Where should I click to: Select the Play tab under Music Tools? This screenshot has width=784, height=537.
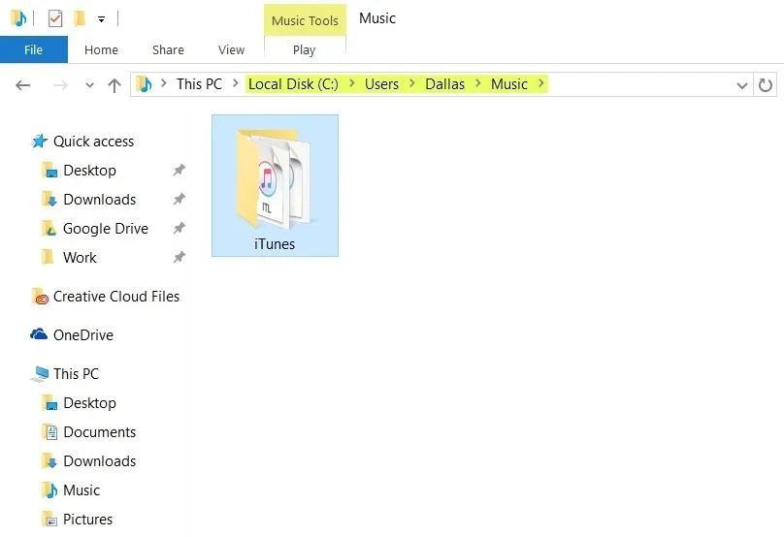tap(304, 50)
